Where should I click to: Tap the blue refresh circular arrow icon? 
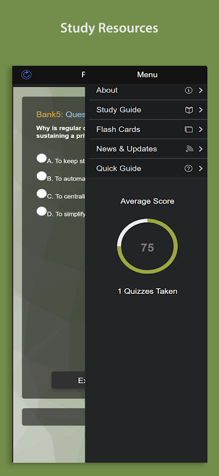(x=26, y=75)
